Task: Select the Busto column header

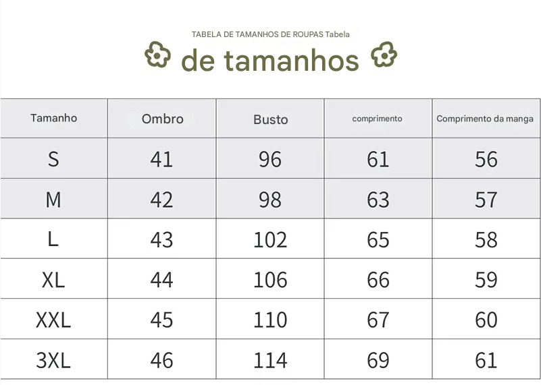Action: pyautogui.click(x=270, y=119)
